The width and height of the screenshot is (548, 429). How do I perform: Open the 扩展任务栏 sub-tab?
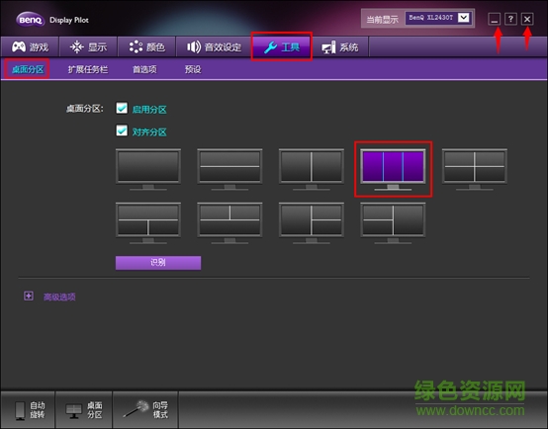pyautogui.click(x=88, y=69)
